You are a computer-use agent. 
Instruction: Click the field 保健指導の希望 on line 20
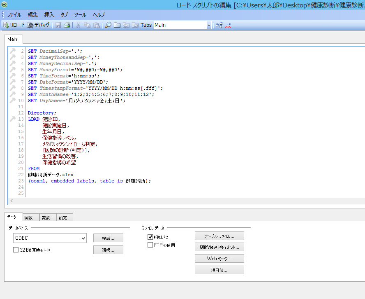[x=59, y=162]
